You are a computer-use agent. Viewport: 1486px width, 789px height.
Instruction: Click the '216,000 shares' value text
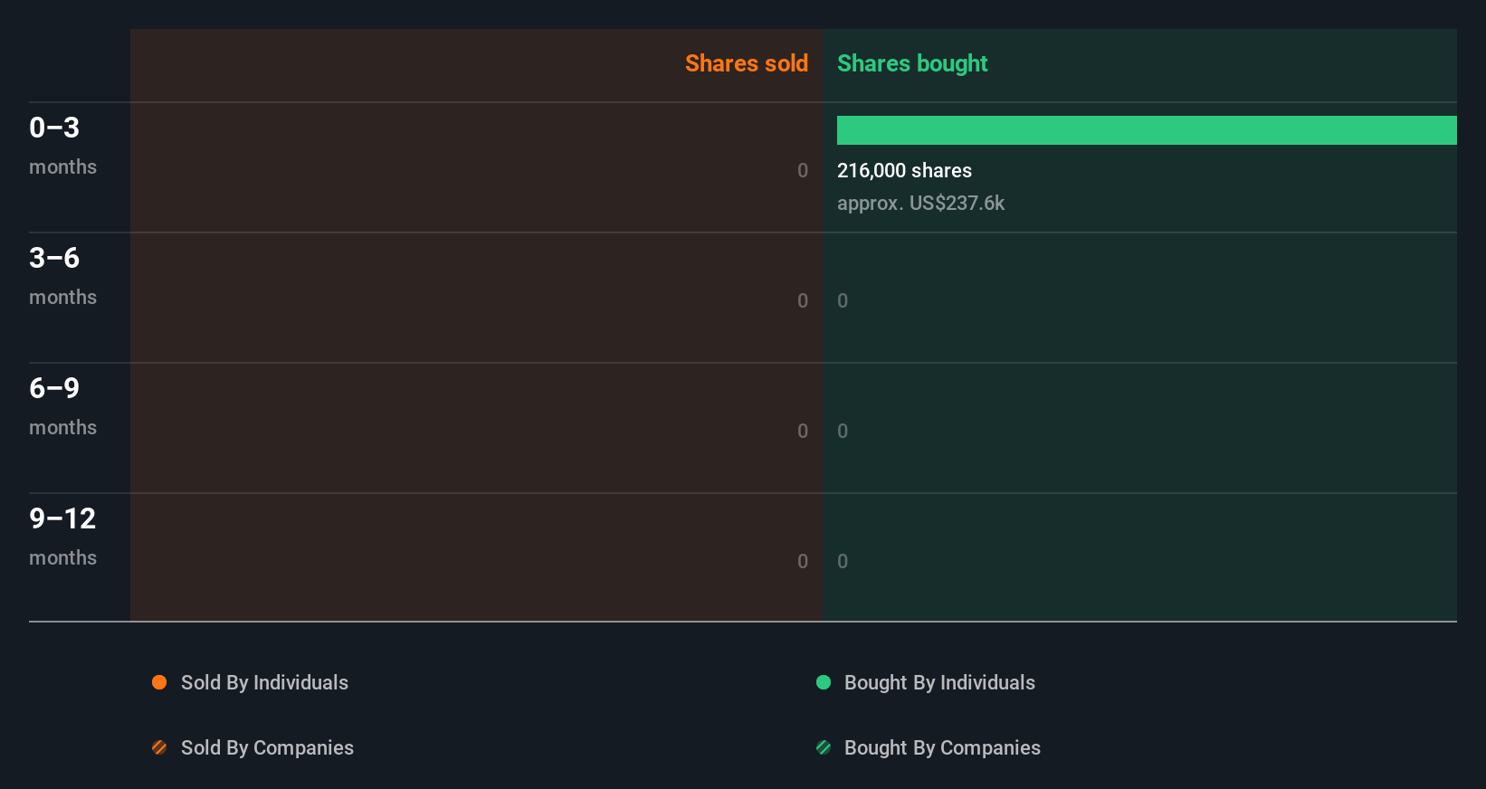pyautogui.click(x=904, y=170)
